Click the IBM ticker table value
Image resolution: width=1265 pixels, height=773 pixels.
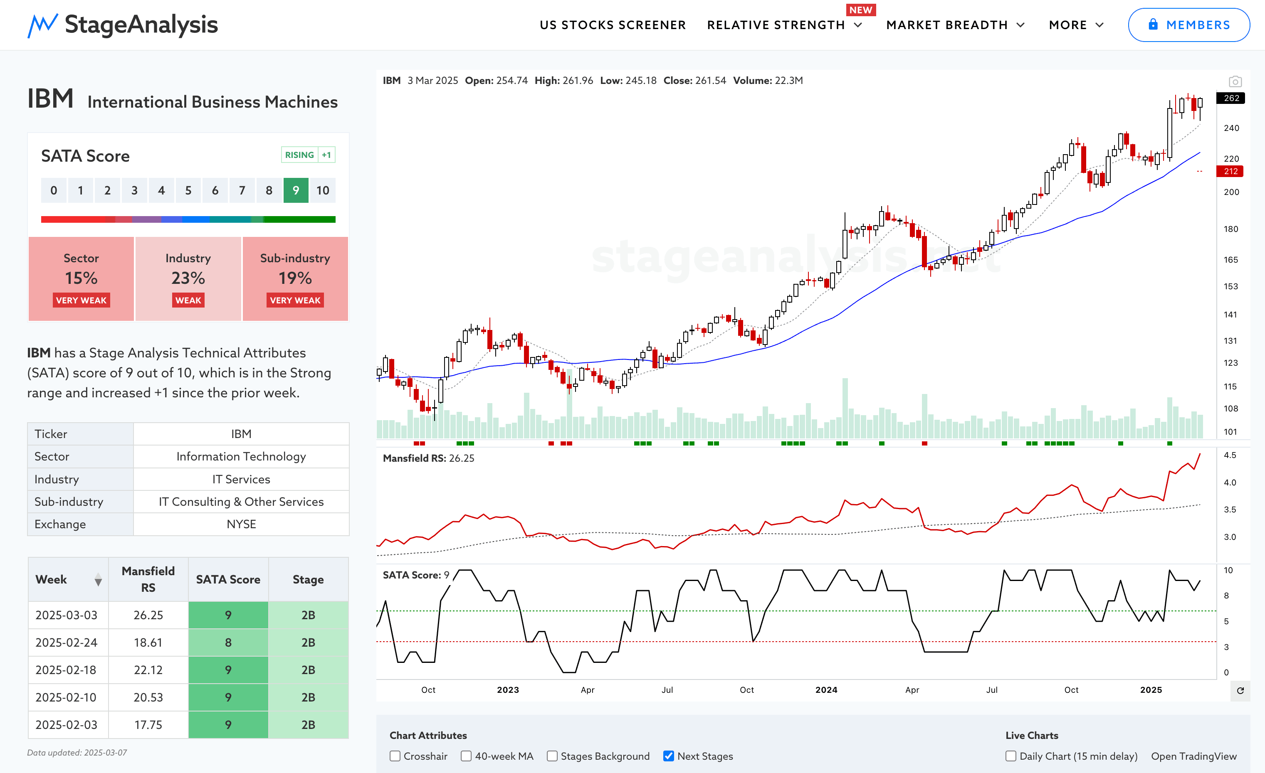click(x=241, y=434)
